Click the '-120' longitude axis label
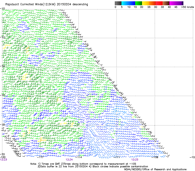 tap(3, 157)
